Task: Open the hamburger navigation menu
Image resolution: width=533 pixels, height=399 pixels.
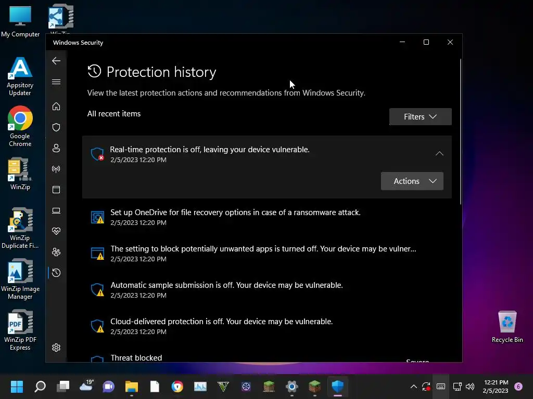Action: coord(56,82)
